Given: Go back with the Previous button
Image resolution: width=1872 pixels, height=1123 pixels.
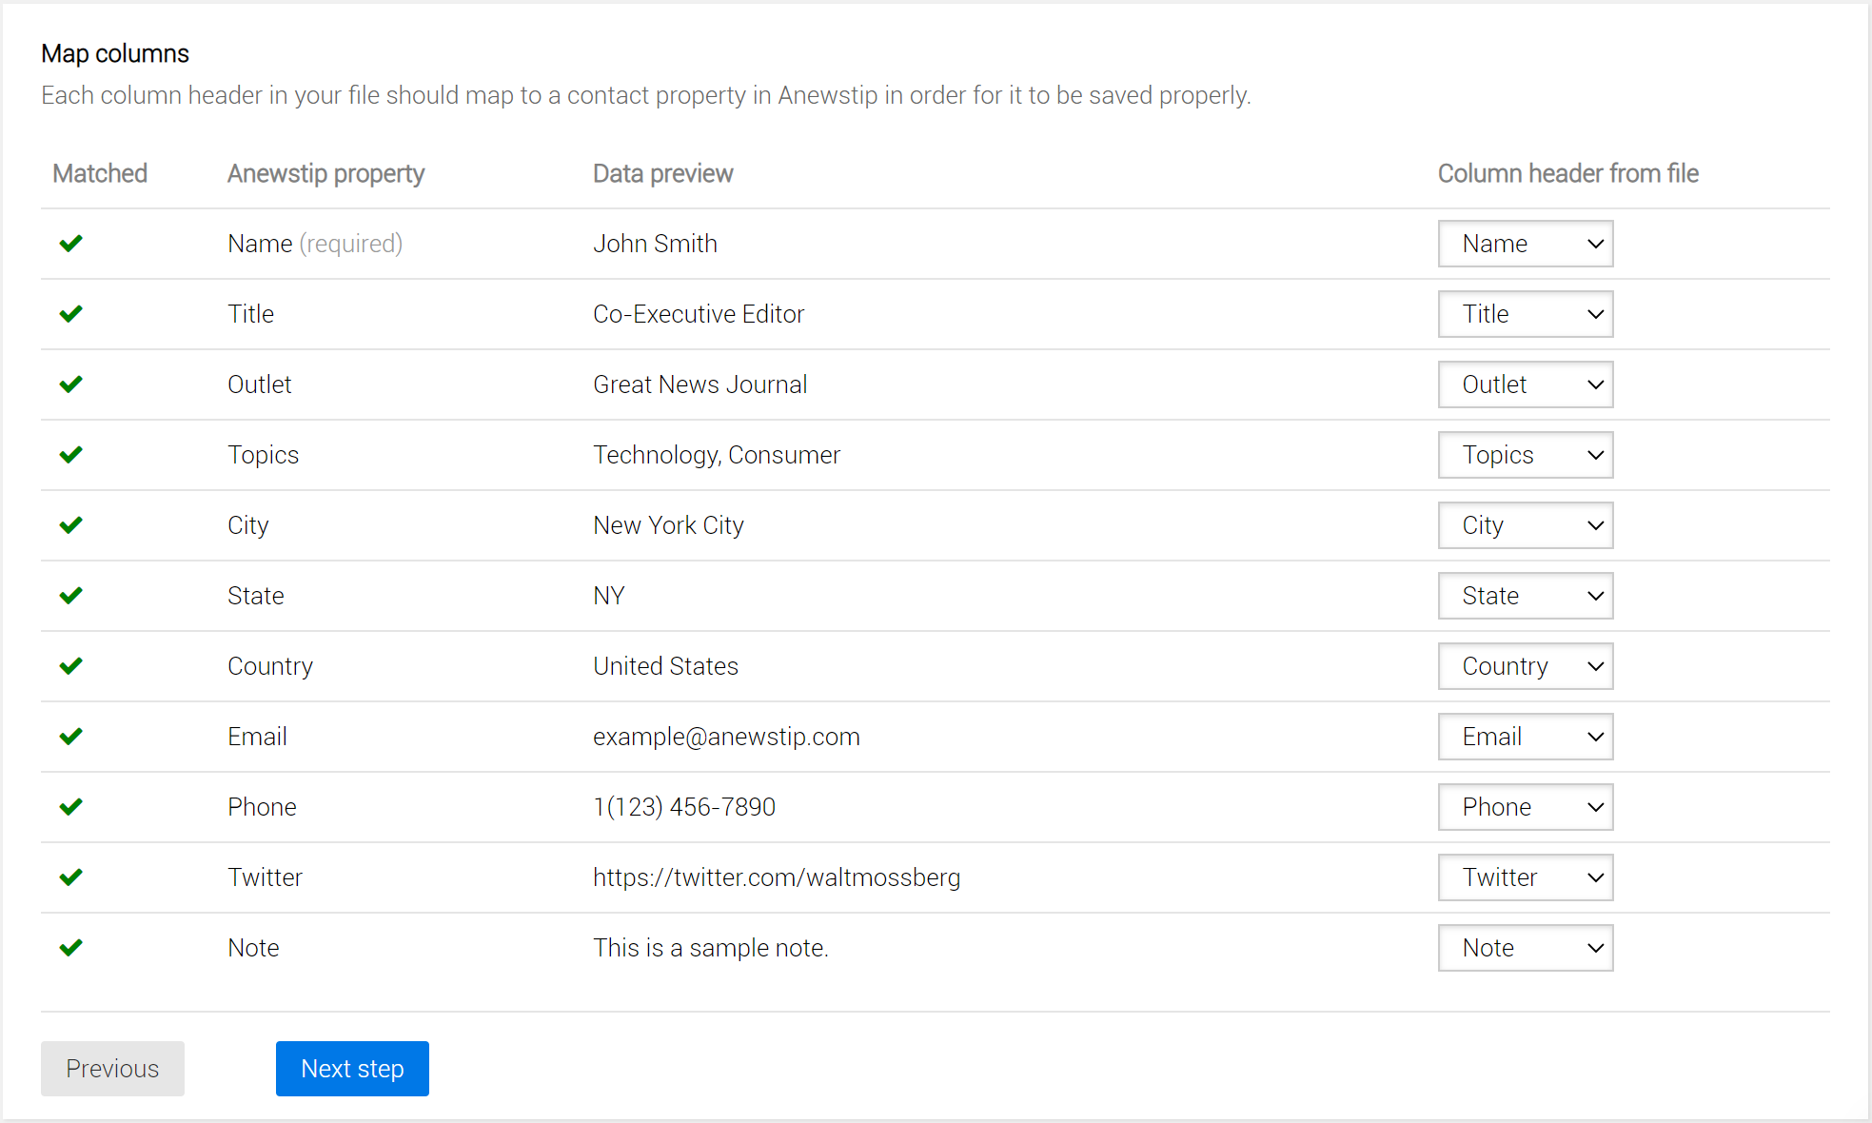Looking at the screenshot, I should (x=112, y=1069).
